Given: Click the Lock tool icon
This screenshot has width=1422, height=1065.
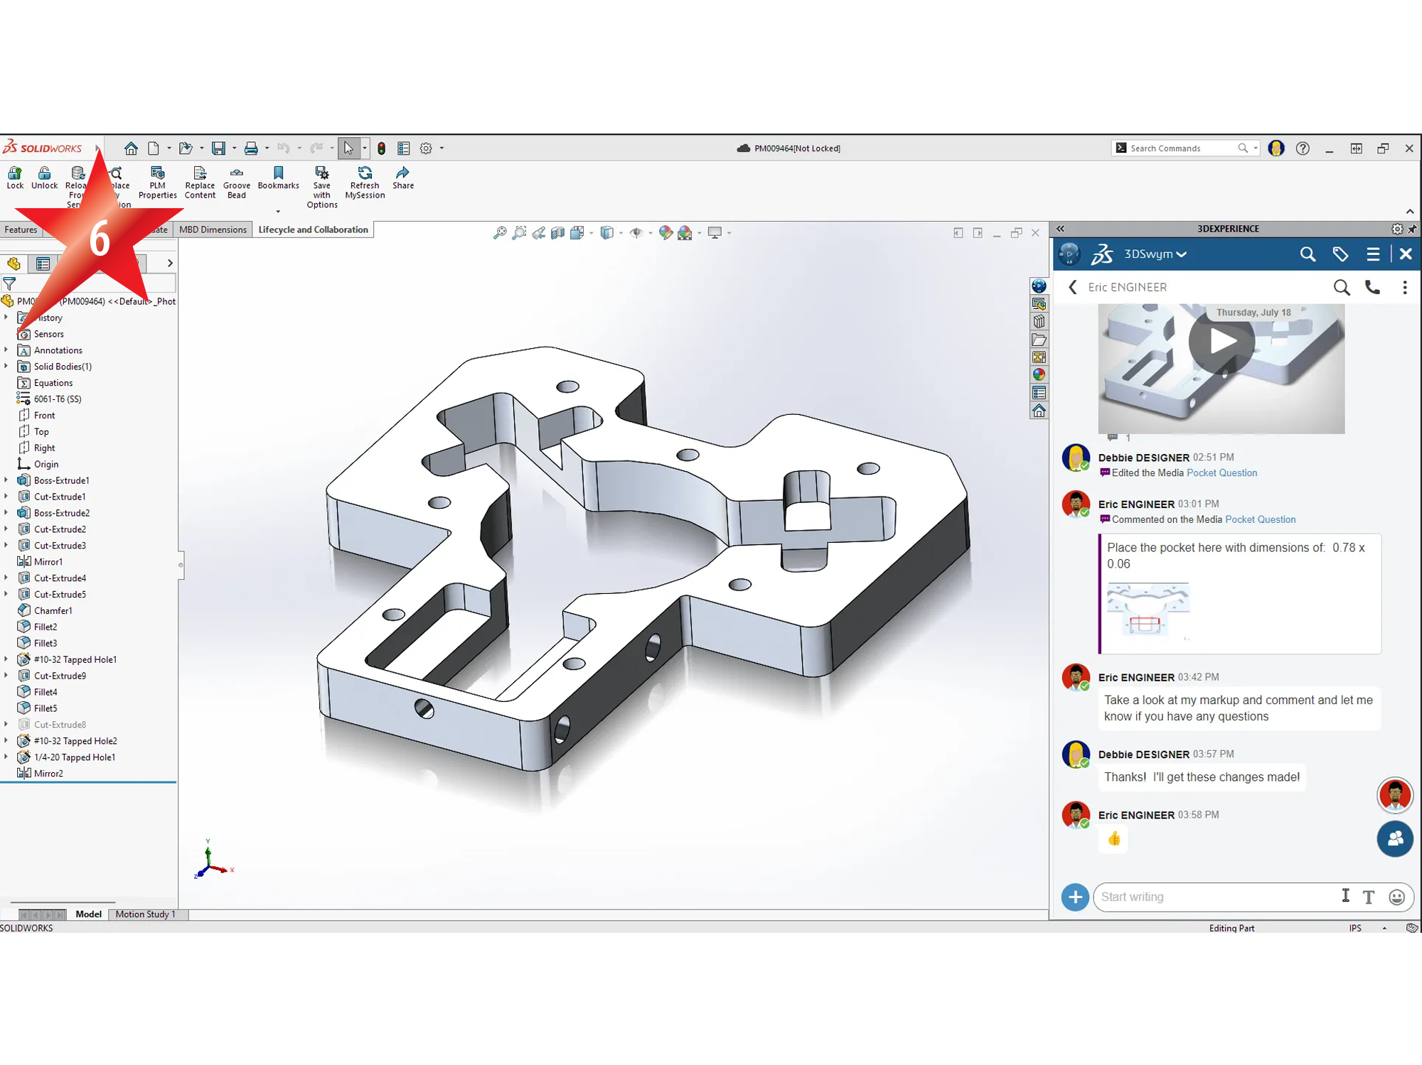Looking at the screenshot, I should (15, 173).
